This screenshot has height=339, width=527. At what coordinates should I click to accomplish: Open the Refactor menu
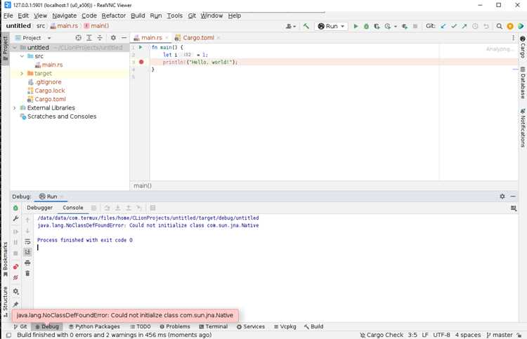[x=114, y=15]
